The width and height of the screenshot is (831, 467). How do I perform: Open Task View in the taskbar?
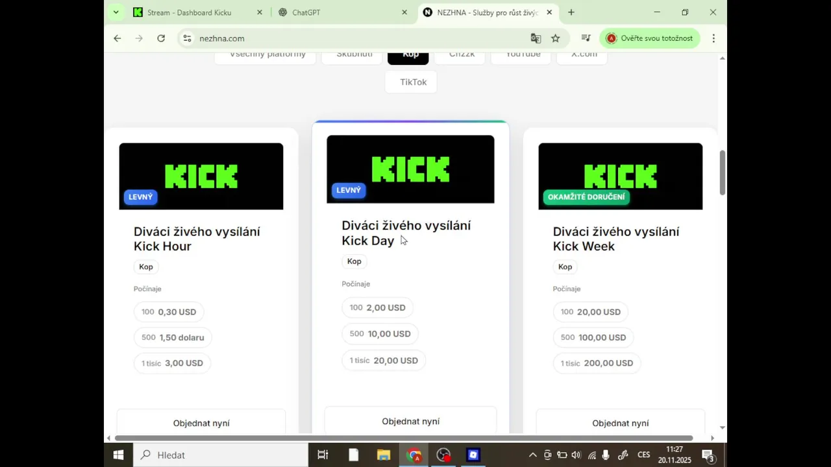point(323,455)
